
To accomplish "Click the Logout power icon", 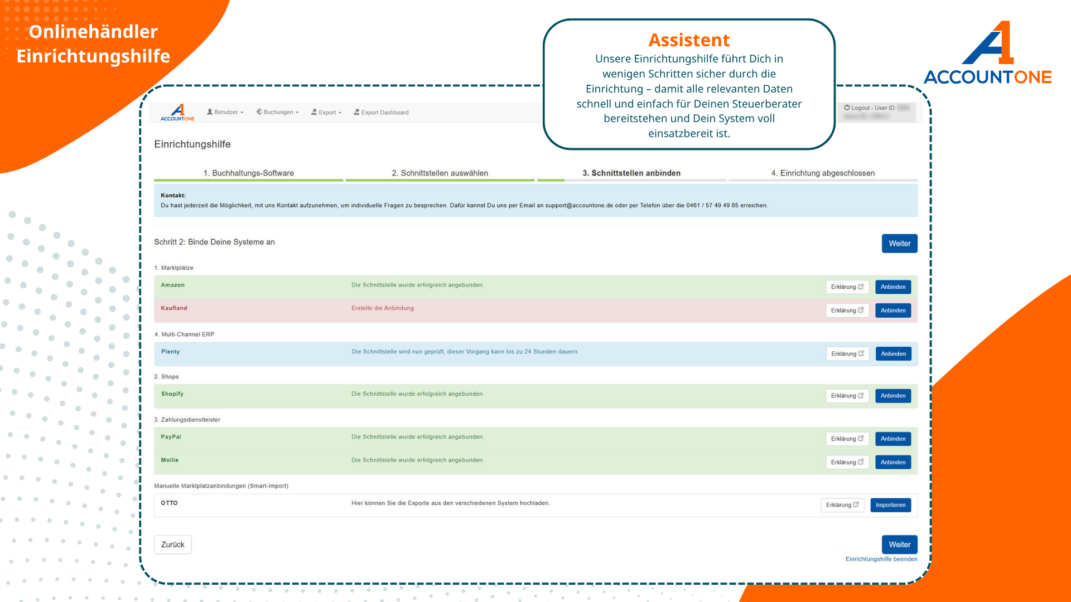I will 847,108.
